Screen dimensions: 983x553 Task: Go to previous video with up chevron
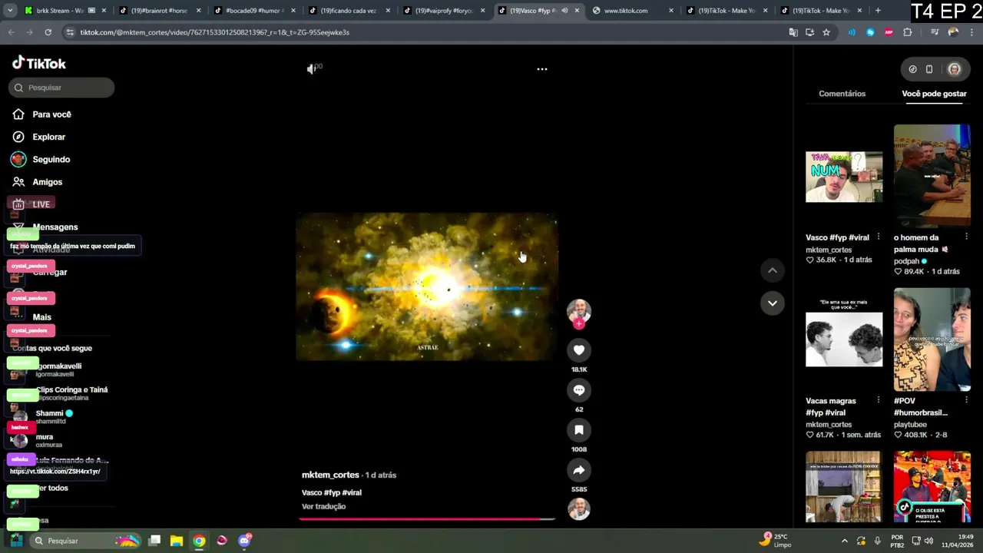[x=773, y=270]
